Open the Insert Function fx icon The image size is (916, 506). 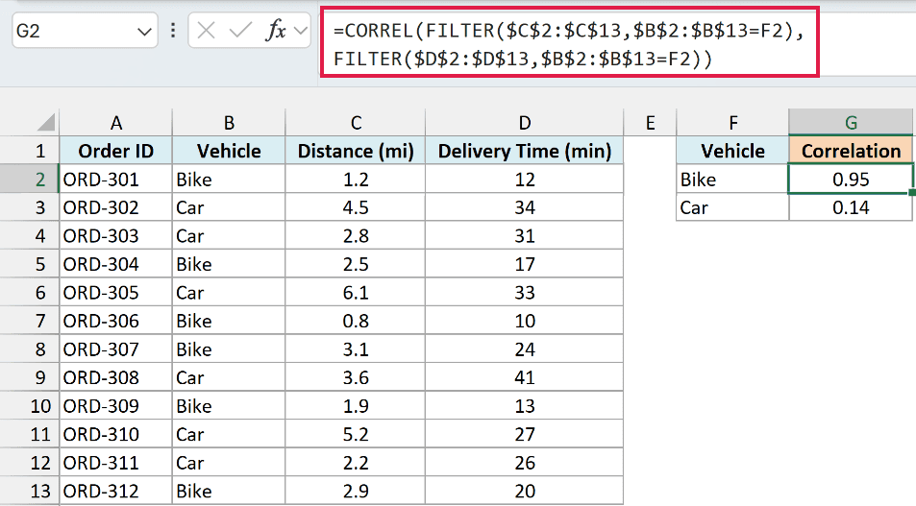[275, 31]
